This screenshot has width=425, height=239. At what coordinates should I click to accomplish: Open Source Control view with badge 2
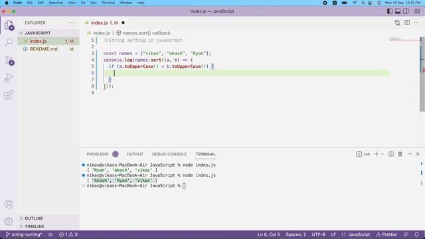point(9,60)
